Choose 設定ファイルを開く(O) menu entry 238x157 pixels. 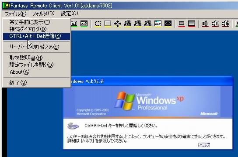[36, 65]
